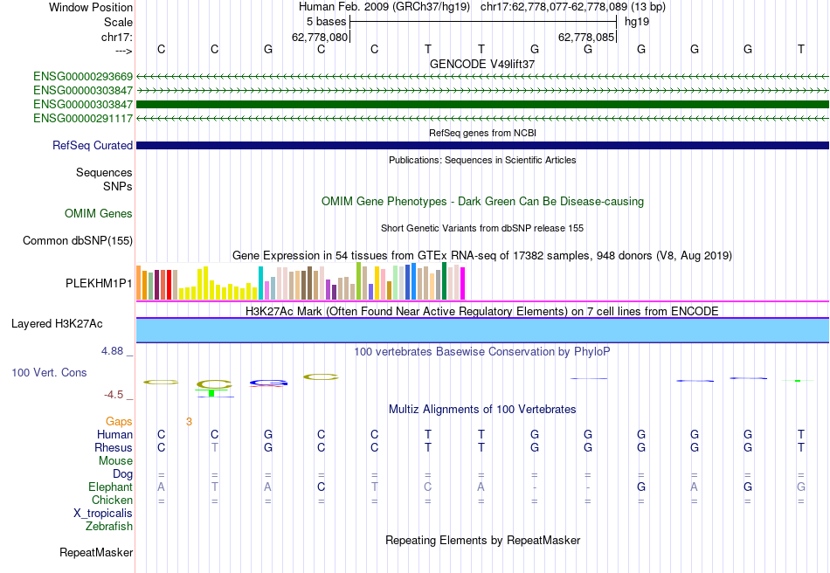Click the Chicken alignment row label
The image size is (830, 573).
coord(112,501)
